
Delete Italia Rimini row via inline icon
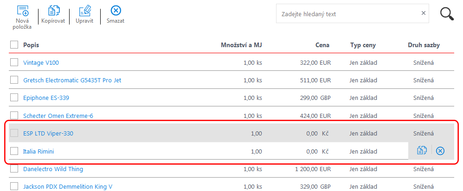click(440, 151)
